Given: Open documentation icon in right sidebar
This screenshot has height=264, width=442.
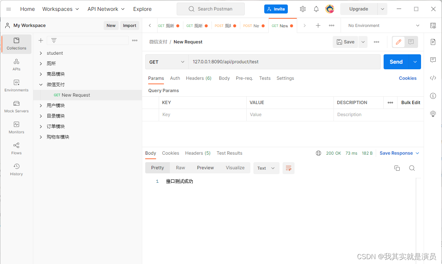Looking at the screenshot, I should tap(433, 42).
